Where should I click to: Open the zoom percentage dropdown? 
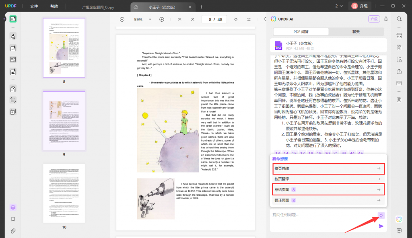pyautogui.click(x=150, y=19)
